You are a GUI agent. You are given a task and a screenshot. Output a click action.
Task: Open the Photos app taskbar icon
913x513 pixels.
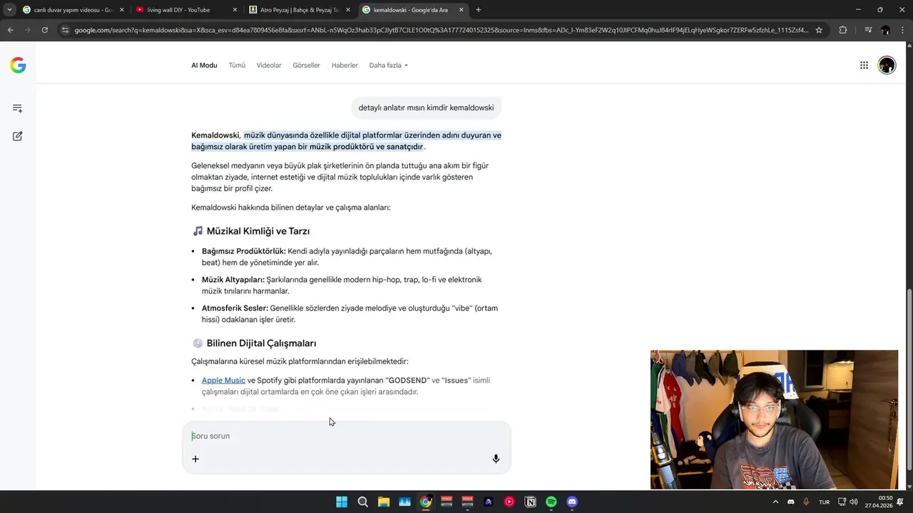point(404,502)
